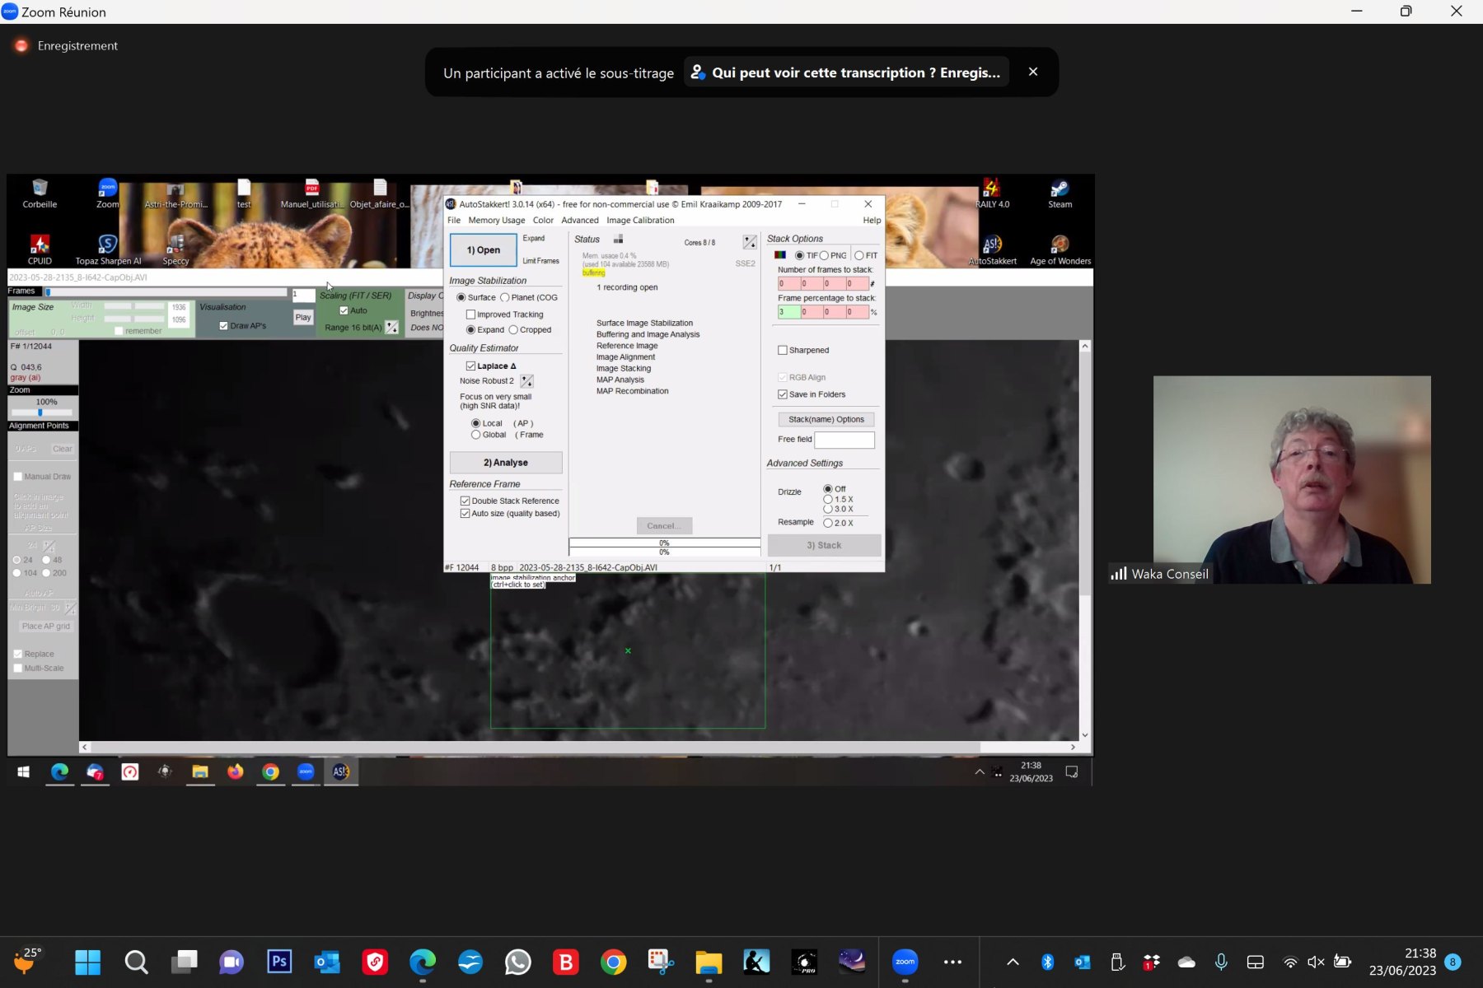Click the 2) Analyse button
The width and height of the screenshot is (1483, 988).
(506, 463)
